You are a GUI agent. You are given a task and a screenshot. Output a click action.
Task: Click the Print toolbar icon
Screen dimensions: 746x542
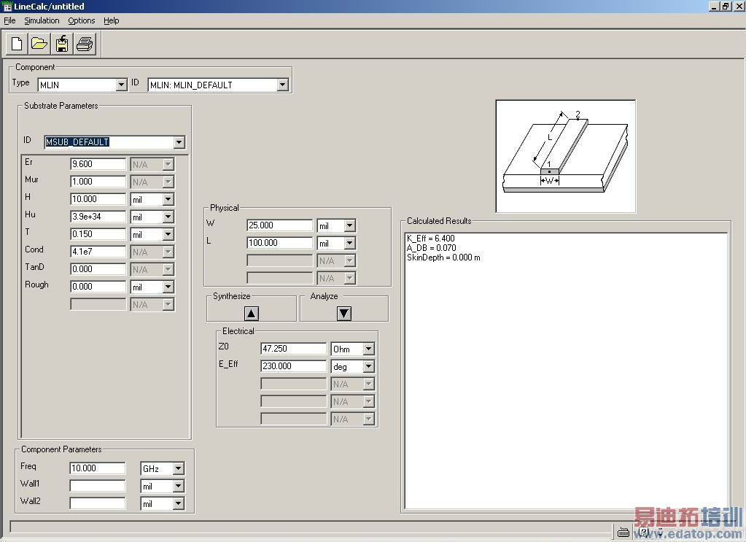tap(85, 44)
